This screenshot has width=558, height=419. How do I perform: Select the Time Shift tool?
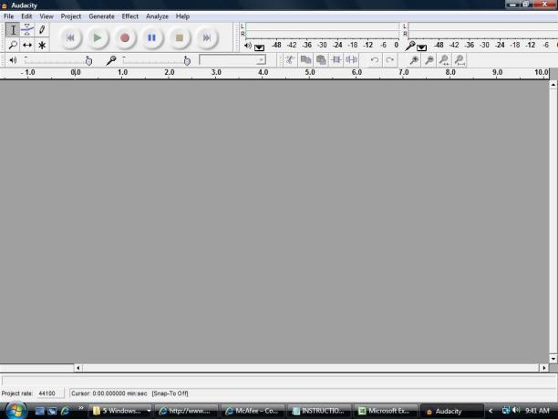click(x=26, y=45)
